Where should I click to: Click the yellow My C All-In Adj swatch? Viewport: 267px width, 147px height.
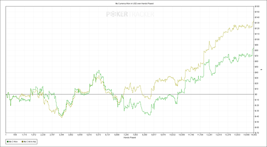tap(22, 141)
